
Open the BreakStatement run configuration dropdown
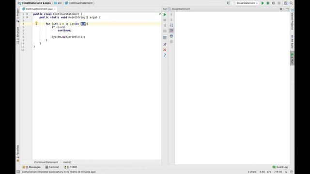(246, 3)
